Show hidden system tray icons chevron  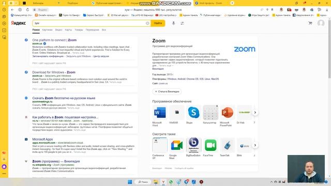pyautogui.click(x=272, y=182)
